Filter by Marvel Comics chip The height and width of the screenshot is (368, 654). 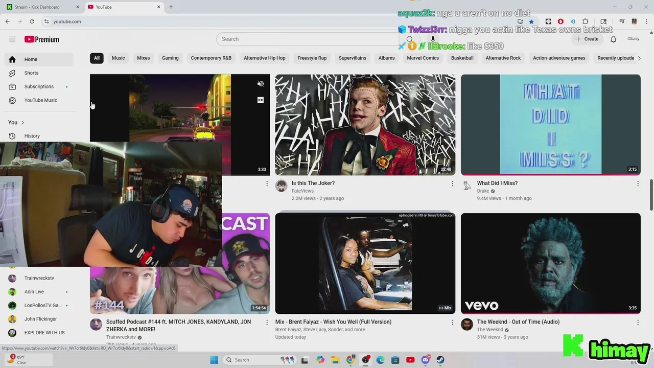click(x=423, y=58)
